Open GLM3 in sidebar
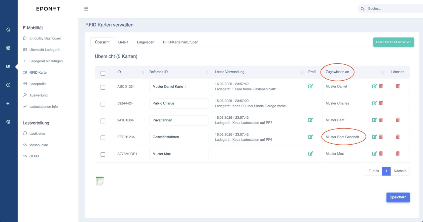 point(34,156)
